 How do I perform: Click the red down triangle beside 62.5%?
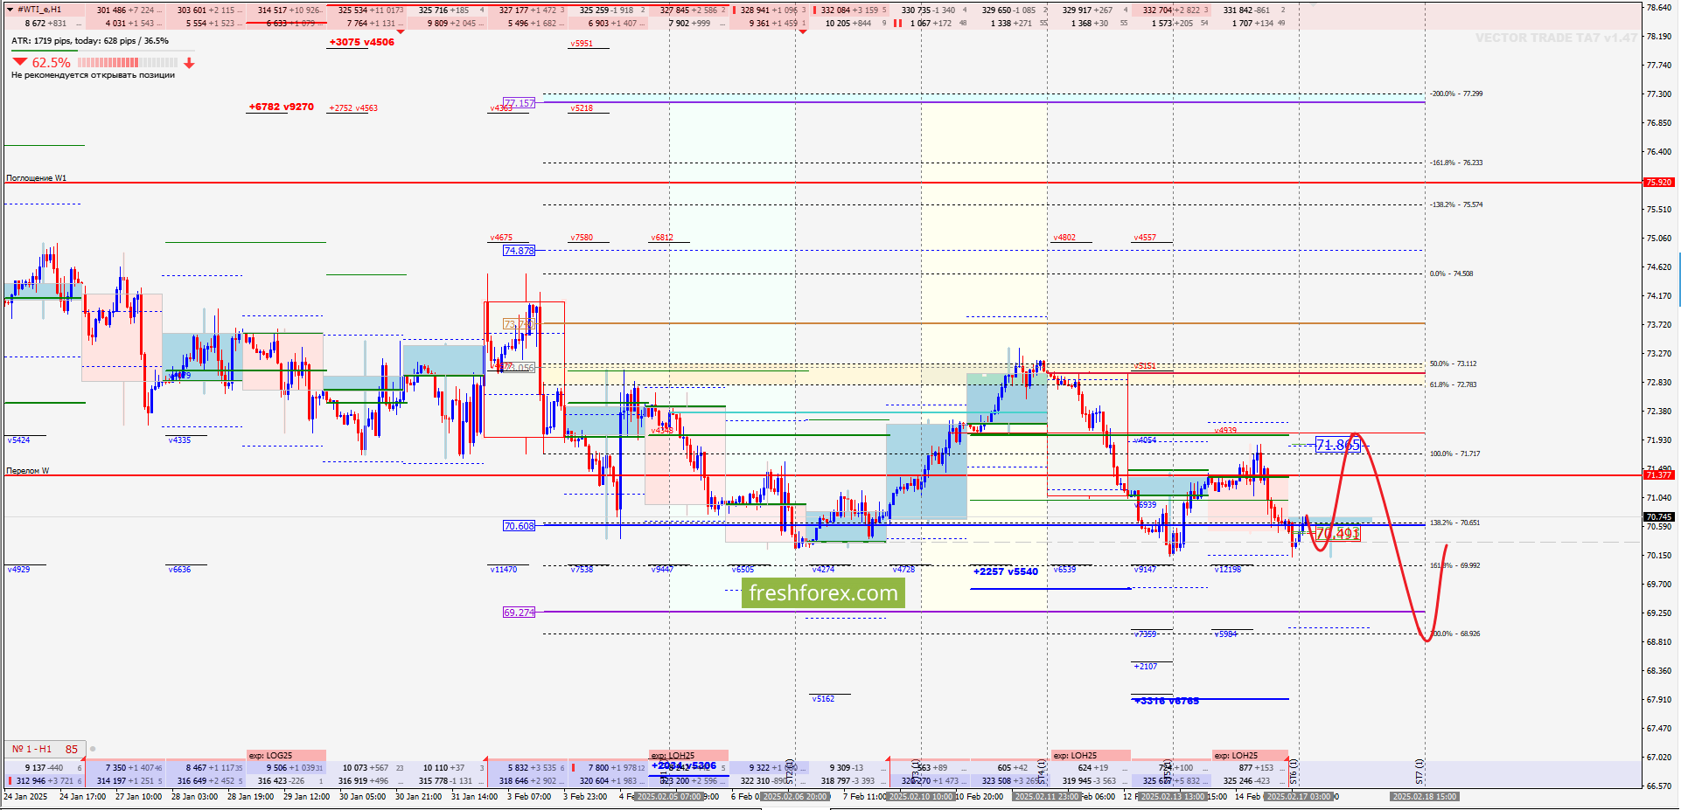[20, 62]
